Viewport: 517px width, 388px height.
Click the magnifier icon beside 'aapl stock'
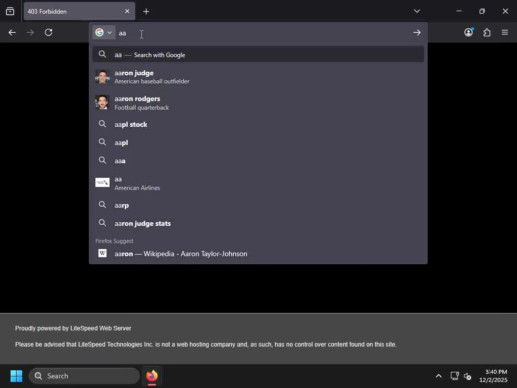click(x=102, y=124)
